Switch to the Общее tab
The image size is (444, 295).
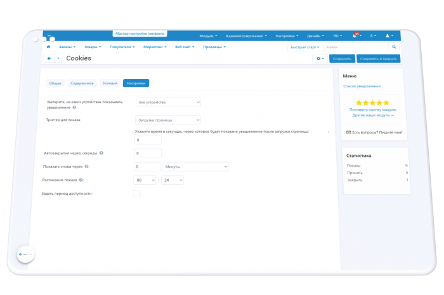pyautogui.click(x=55, y=83)
